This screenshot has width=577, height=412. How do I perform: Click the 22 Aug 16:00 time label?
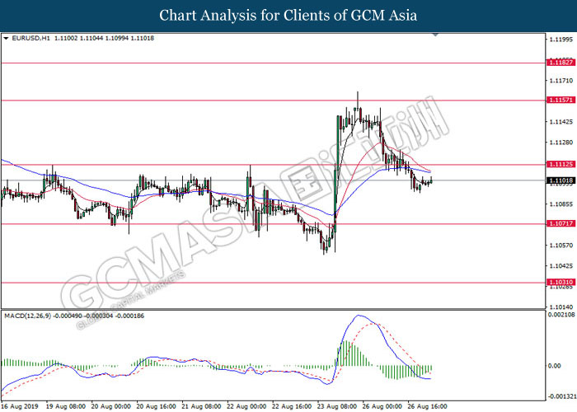[292, 406]
